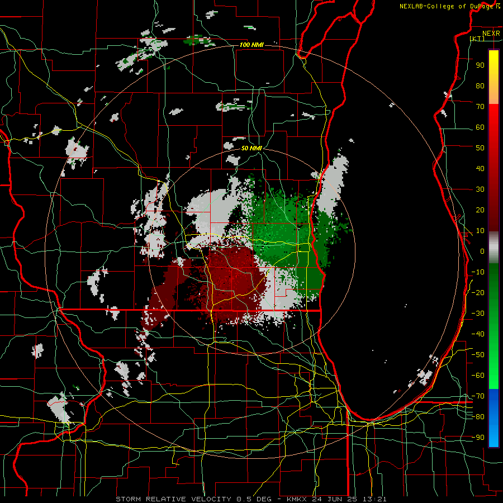This screenshot has height=503, width=503.
Task: Click the 80 value on velocity scale
Action: [x=480, y=86]
